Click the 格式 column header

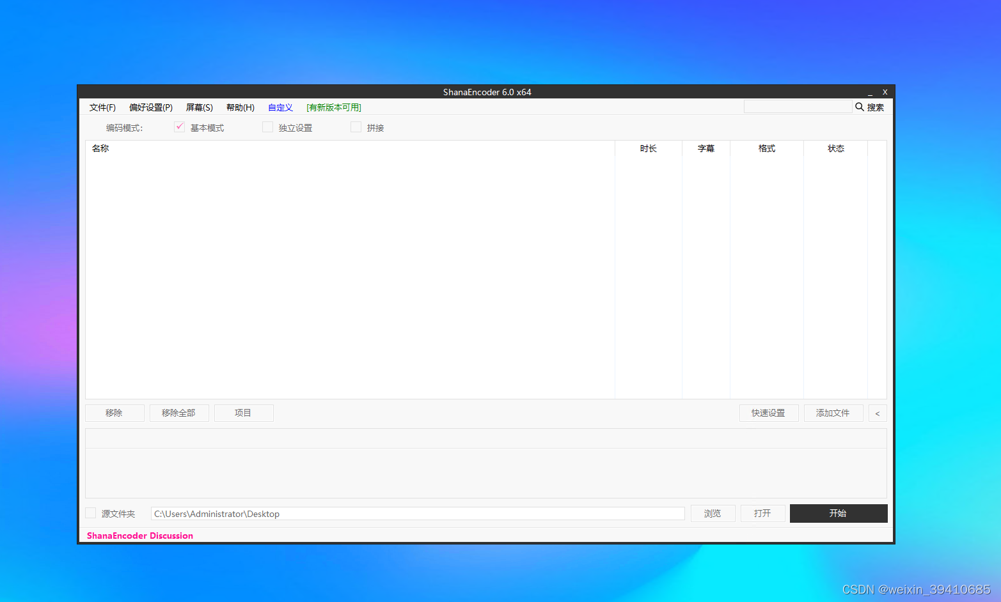pos(767,148)
